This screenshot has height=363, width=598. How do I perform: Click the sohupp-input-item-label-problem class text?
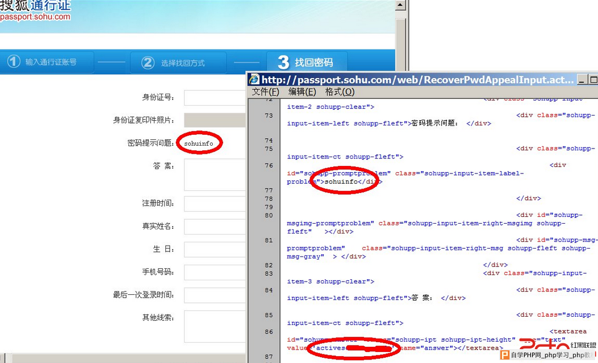(x=406, y=177)
